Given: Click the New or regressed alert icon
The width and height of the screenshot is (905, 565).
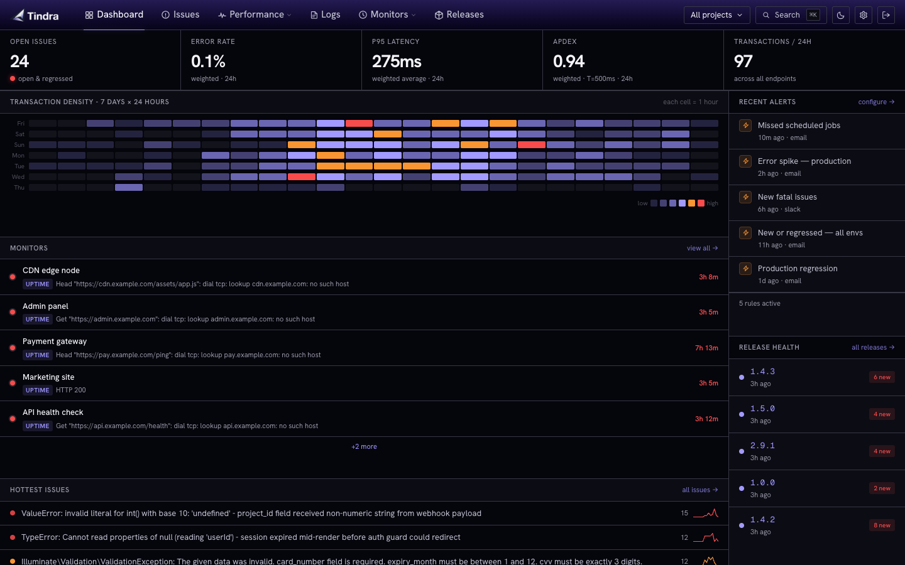Looking at the screenshot, I should (x=745, y=233).
